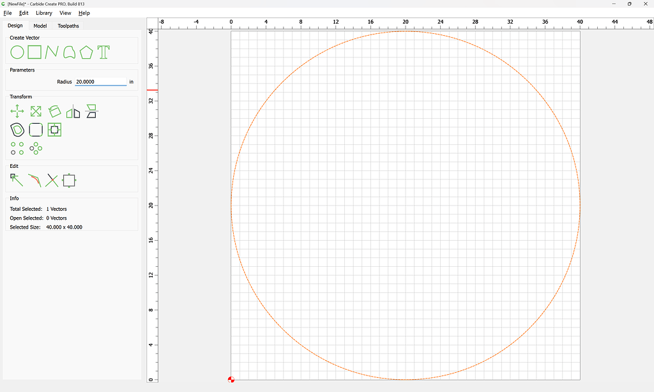Screen dimensions: 654x392
Task: Open the File menu
Action: point(8,13)
